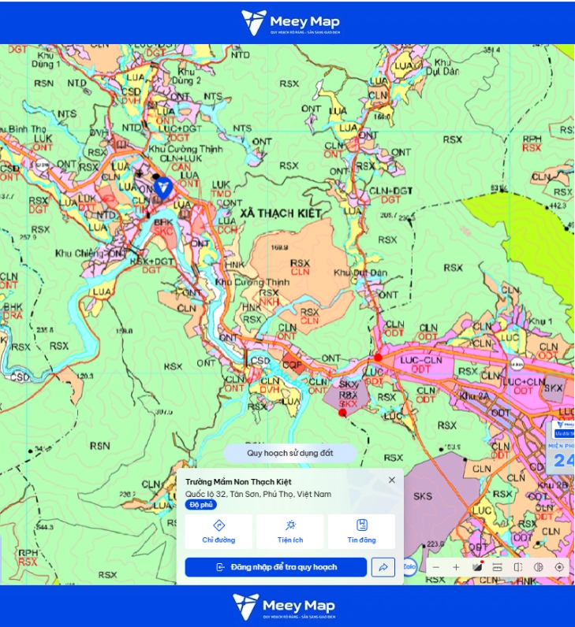The height and width of the screenshot is (627, 575).
Task: Select Quy hoạch sử dụng đất pill
Action: coord(290,453)
